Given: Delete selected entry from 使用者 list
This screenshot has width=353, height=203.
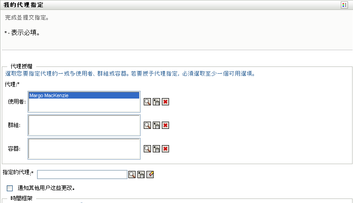Looking at the screenshot, I should (x=165, y=102).
